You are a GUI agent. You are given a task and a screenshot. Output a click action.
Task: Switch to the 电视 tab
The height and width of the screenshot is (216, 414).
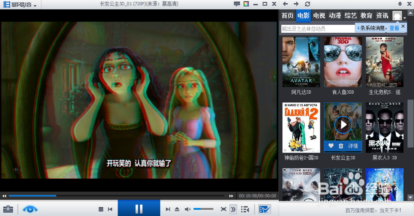point(319,16)
